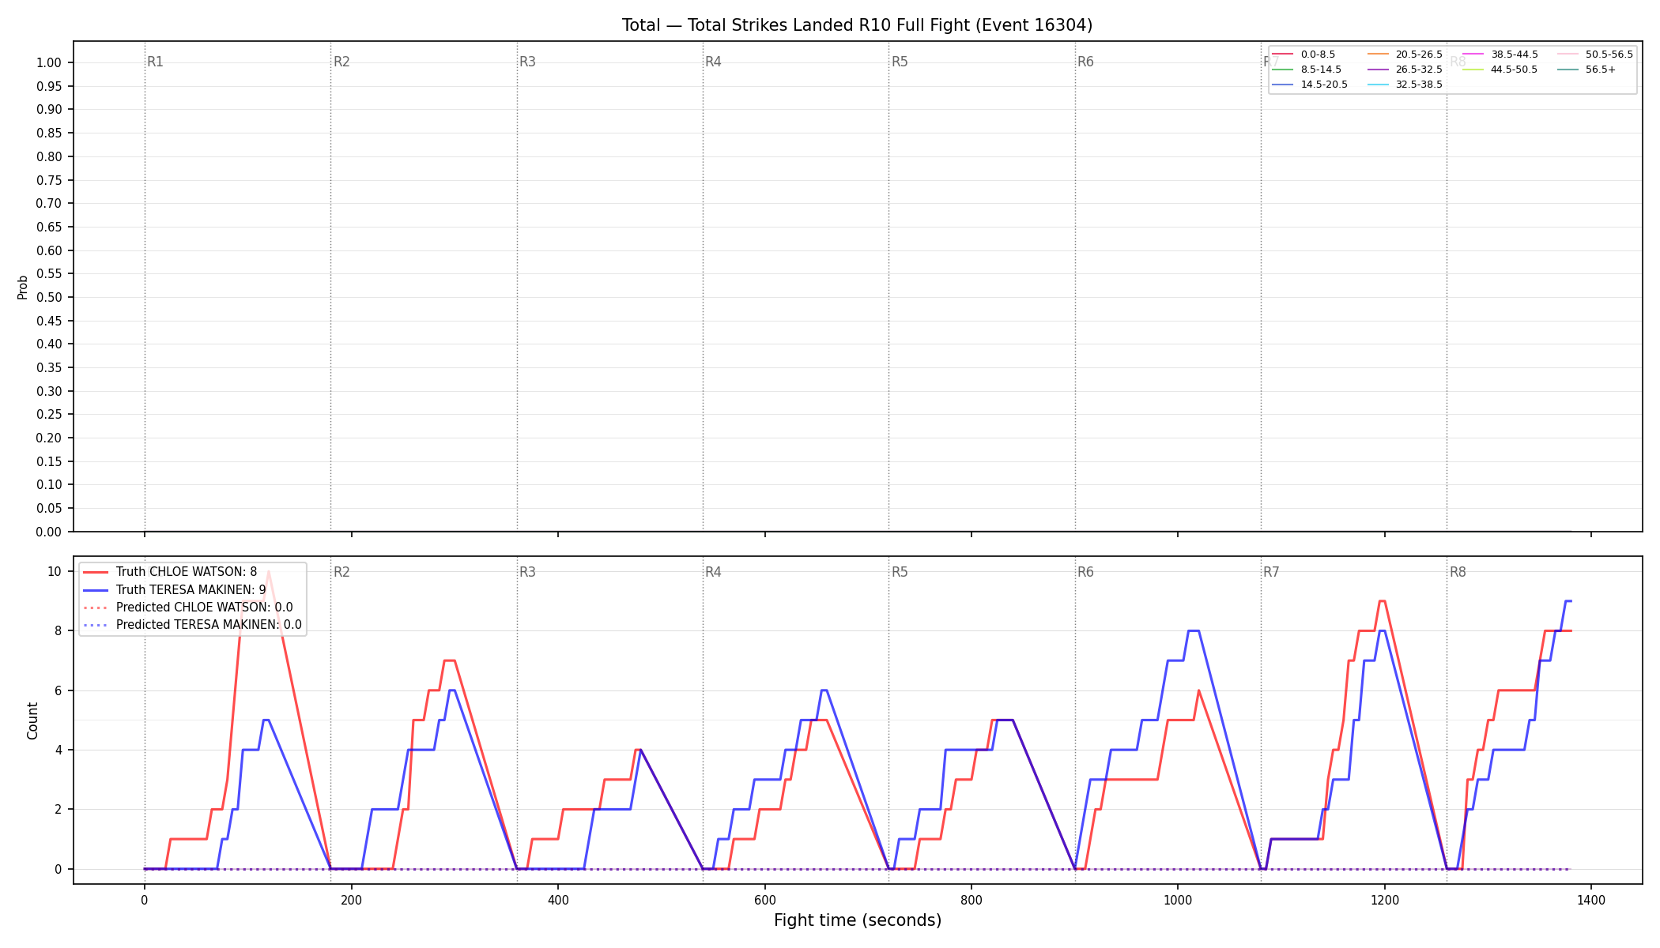Click the blue line's peak at 8 in R6
The width and height of the screenshot is (1660, 948).
(x=1194, y=630)
